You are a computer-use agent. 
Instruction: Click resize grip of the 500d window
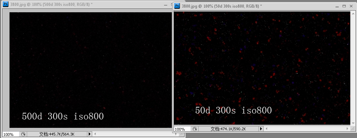181,134
